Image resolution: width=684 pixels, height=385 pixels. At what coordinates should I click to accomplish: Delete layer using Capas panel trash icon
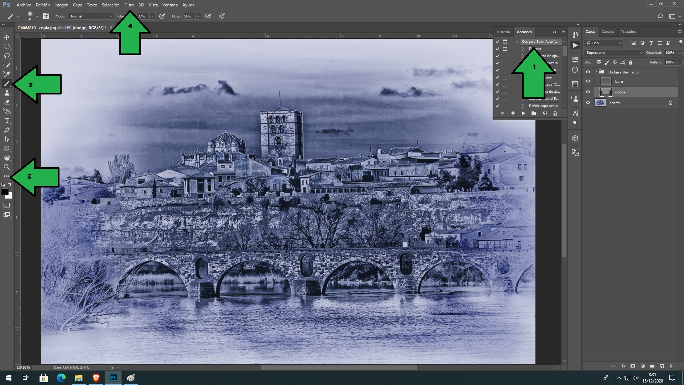[x=671, y=366]
